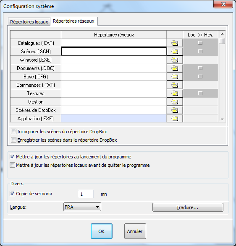
Task: Click the folder icon for Winword (.EXE)
Action: (x=175, y=60)
